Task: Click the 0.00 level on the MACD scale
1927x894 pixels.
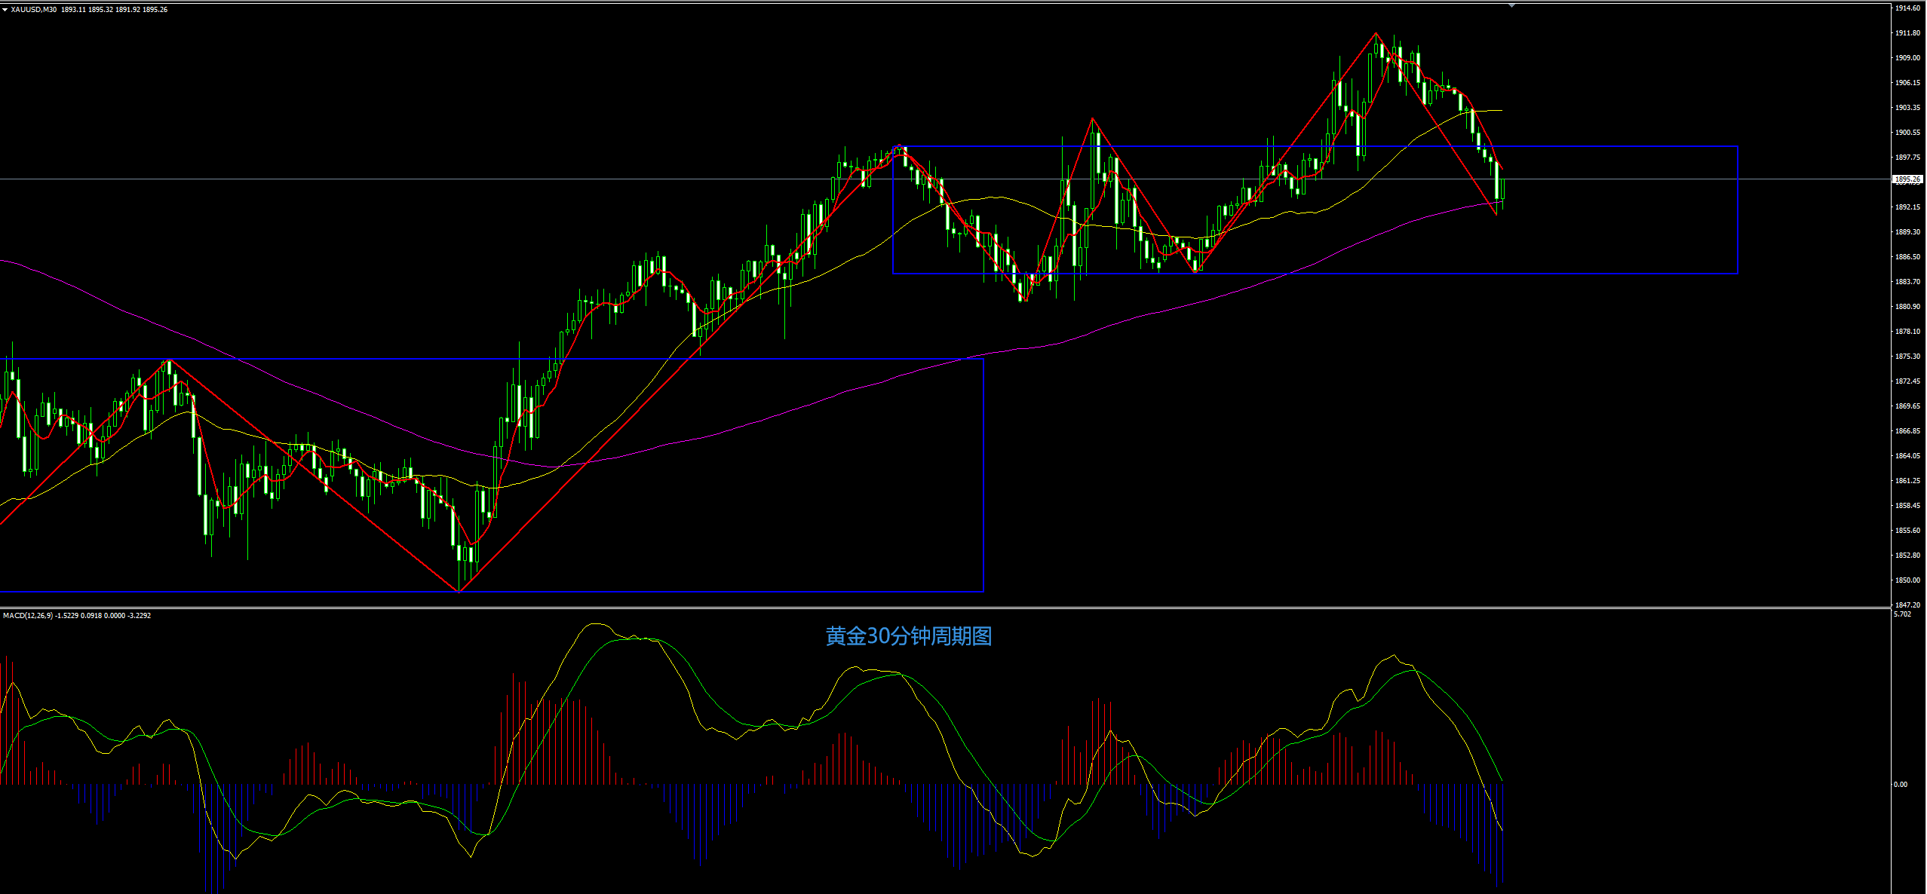Action: tap(1901, 785)
